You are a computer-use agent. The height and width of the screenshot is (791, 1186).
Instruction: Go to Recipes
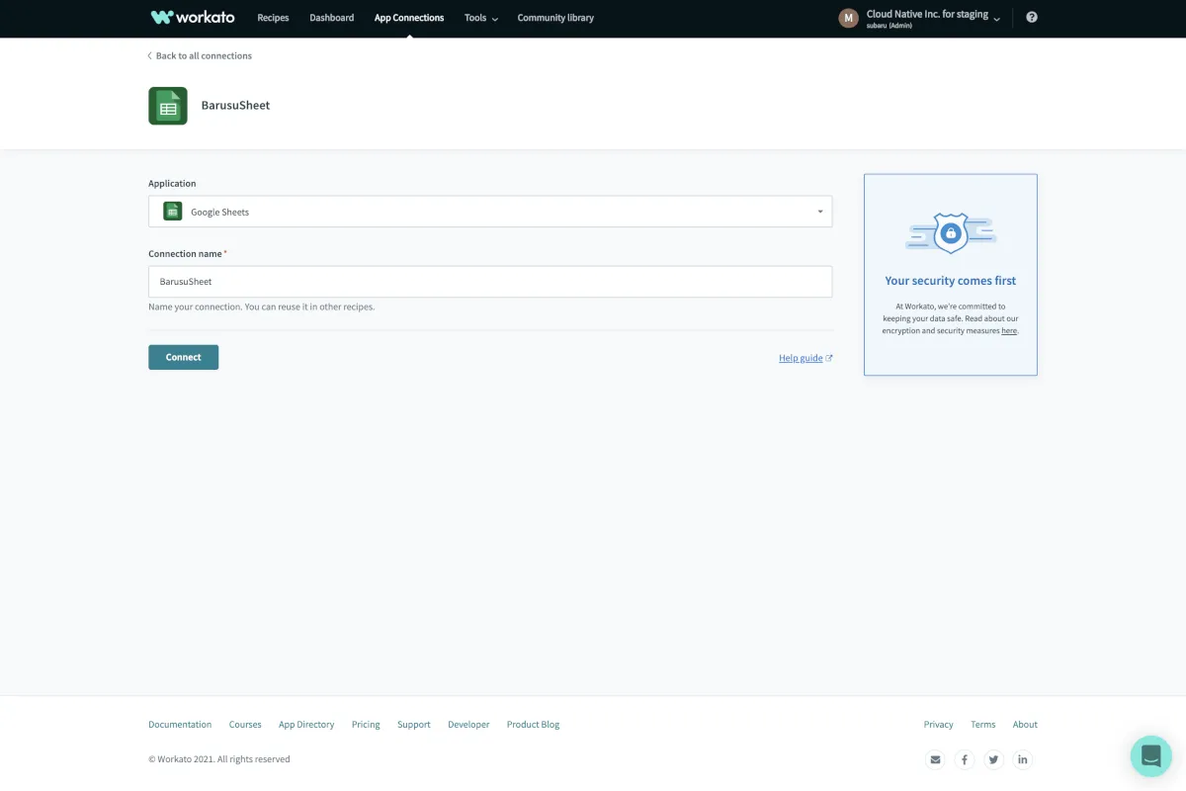(x=273, y=18)
